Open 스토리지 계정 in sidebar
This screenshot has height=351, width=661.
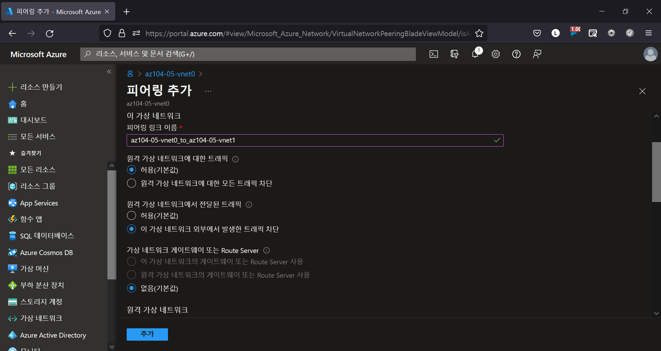(41, 302)
